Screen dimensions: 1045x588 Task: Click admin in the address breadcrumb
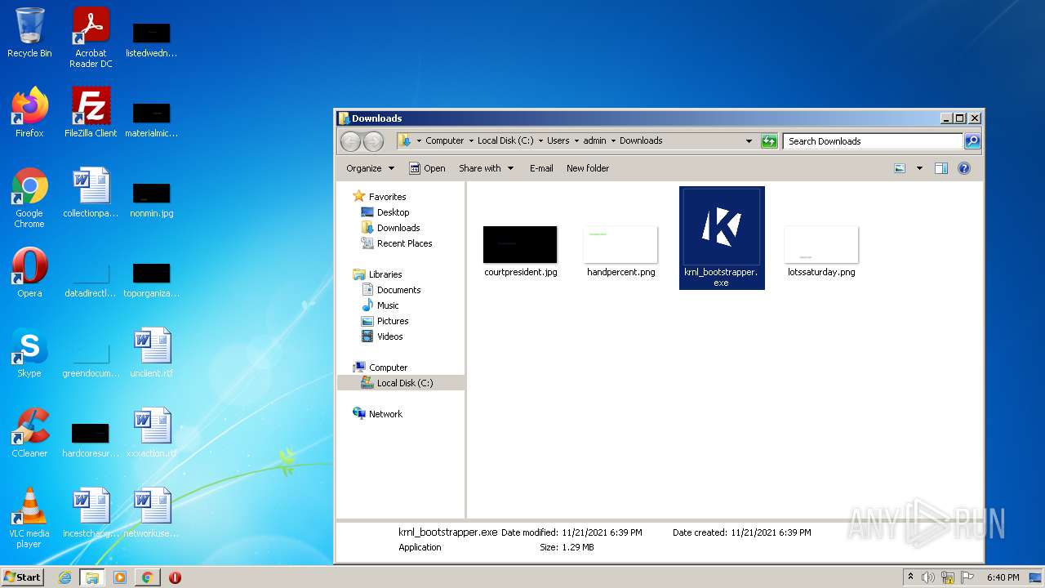coord(595,140)
